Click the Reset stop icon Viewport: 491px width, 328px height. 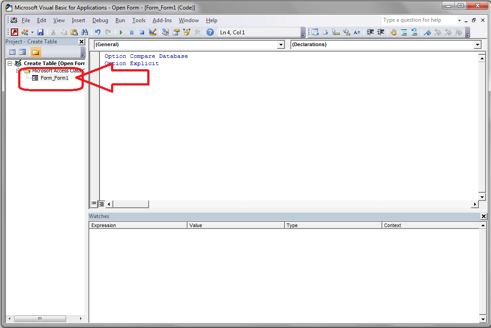142,32
